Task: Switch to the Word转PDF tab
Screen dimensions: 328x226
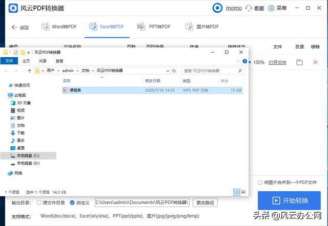Action: [x=59, y=27]
